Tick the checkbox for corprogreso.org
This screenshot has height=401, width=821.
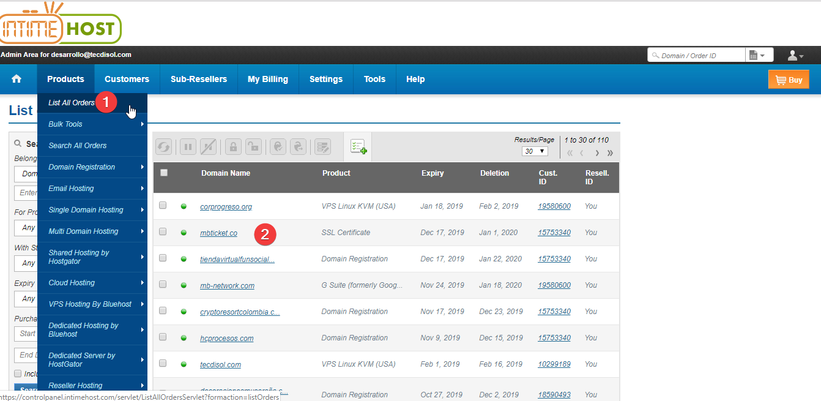click(x=163, y=206)
